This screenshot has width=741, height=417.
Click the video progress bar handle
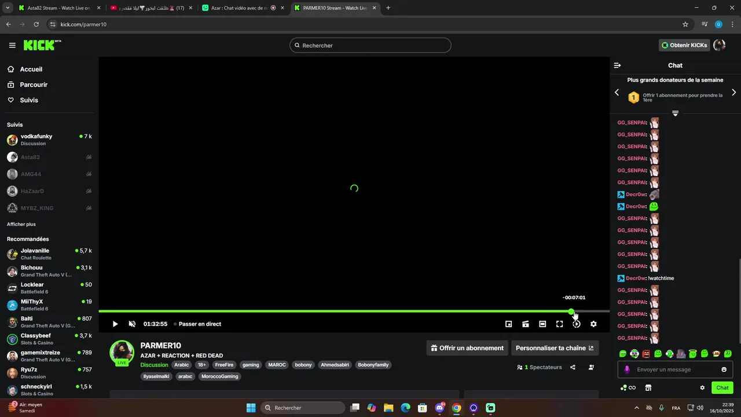click(571, 312)
